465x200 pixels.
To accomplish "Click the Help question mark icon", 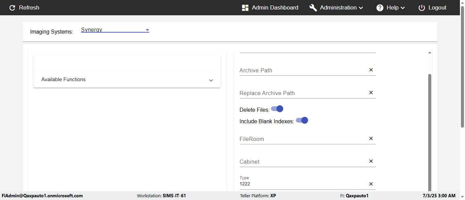I will pos(380,8).
